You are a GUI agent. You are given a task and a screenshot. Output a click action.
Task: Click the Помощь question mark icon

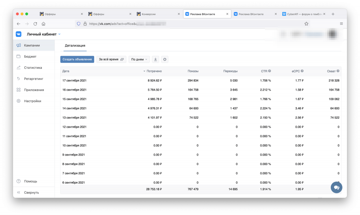pos(19,181)
